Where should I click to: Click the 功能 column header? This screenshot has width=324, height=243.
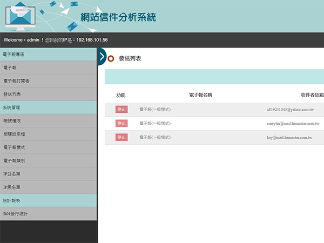121,95
